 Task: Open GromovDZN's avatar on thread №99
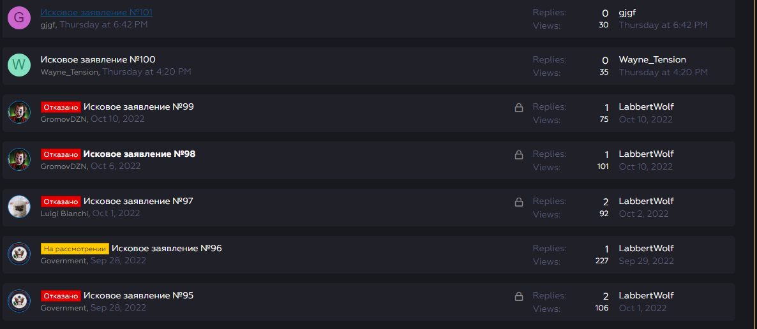click(x=19, y=112)
